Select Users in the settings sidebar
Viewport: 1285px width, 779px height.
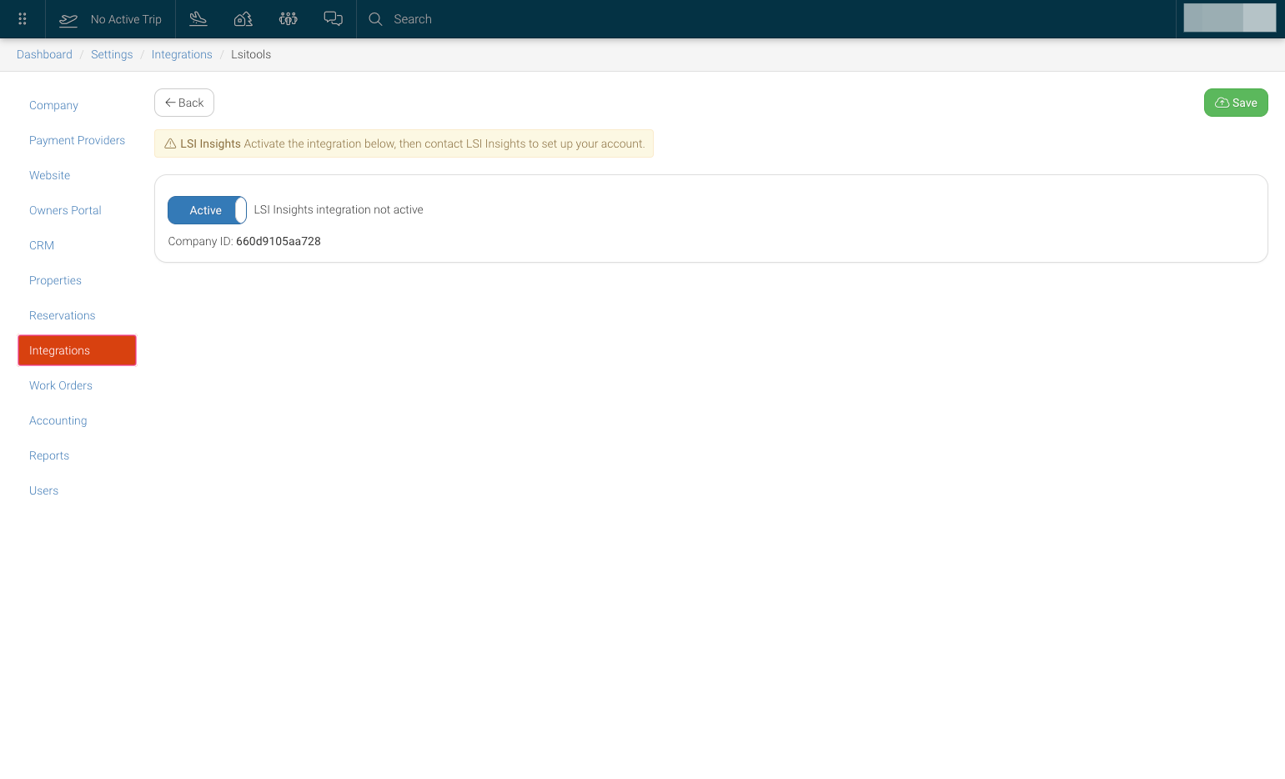pos(43,490)
